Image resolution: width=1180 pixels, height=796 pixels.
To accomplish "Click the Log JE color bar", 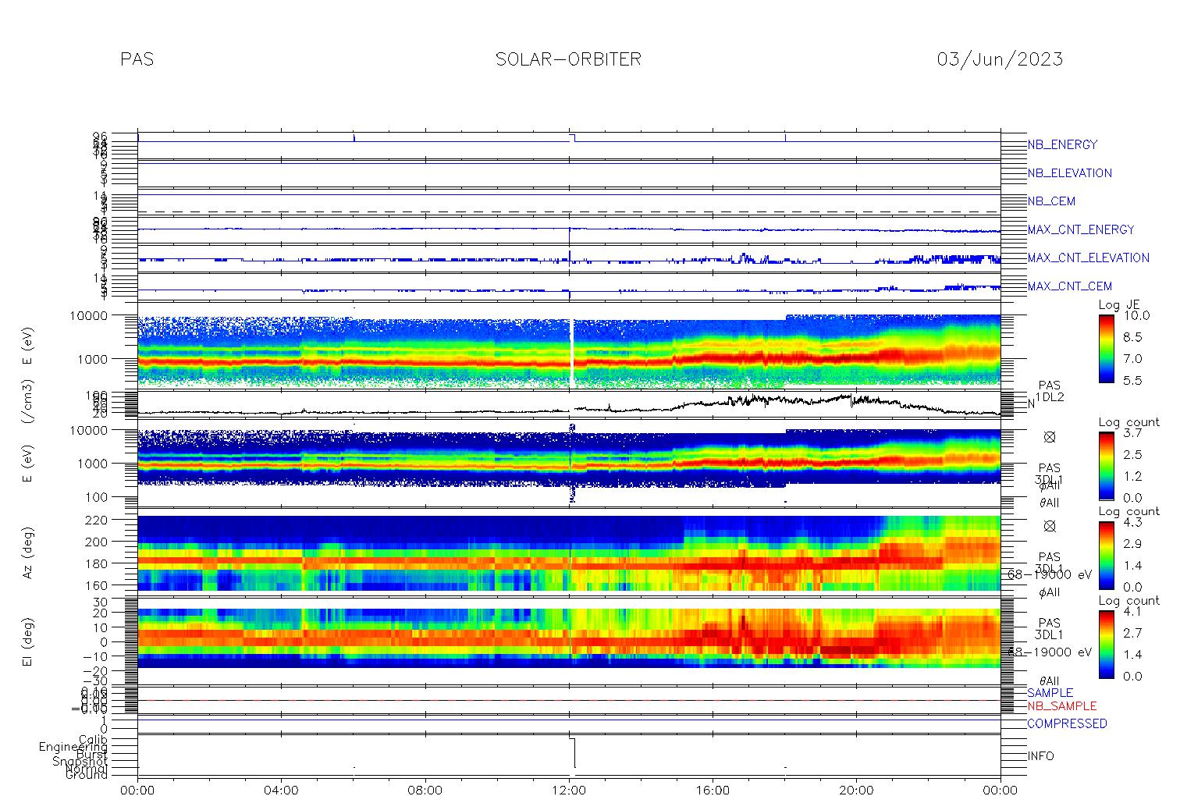I will click(1107, 348).
